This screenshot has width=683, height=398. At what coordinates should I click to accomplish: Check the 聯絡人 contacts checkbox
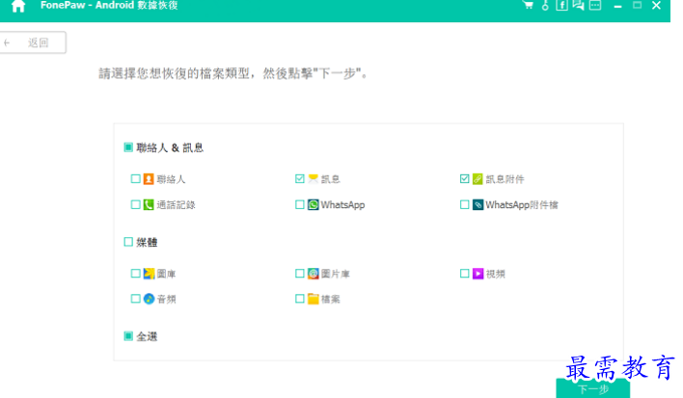coord(135,179)
